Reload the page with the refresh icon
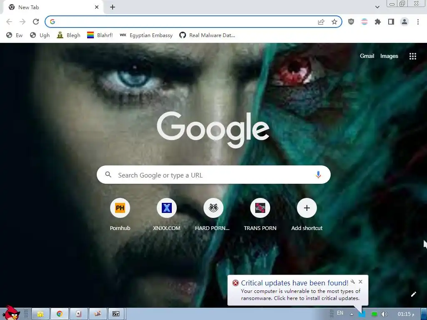The height and width of the screenshot is (320, 427). [36, 22]
